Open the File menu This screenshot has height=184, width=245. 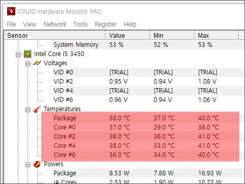(11, 24)
